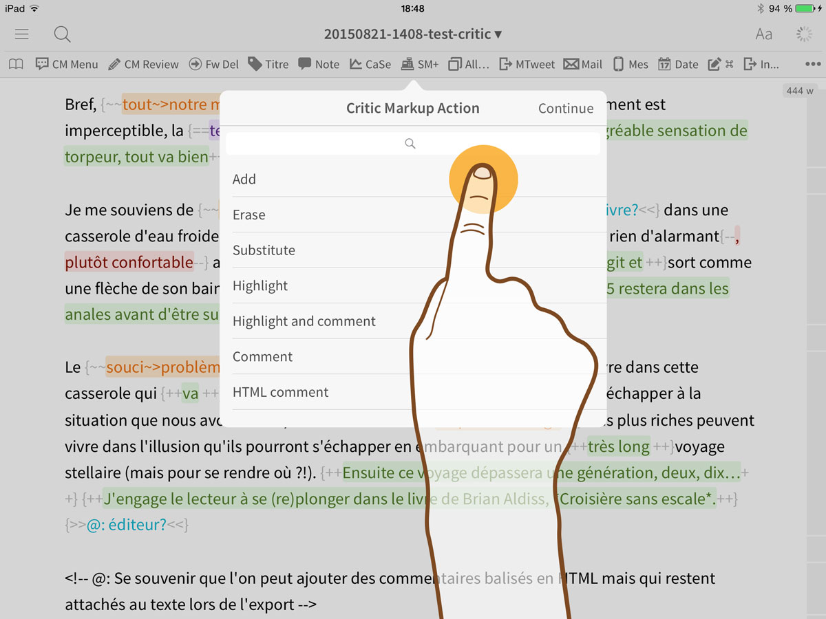The width and height of the screenshot is (826, 619).
Task: Open the hamburger file browser menu
Action: (x=22, y=34)
